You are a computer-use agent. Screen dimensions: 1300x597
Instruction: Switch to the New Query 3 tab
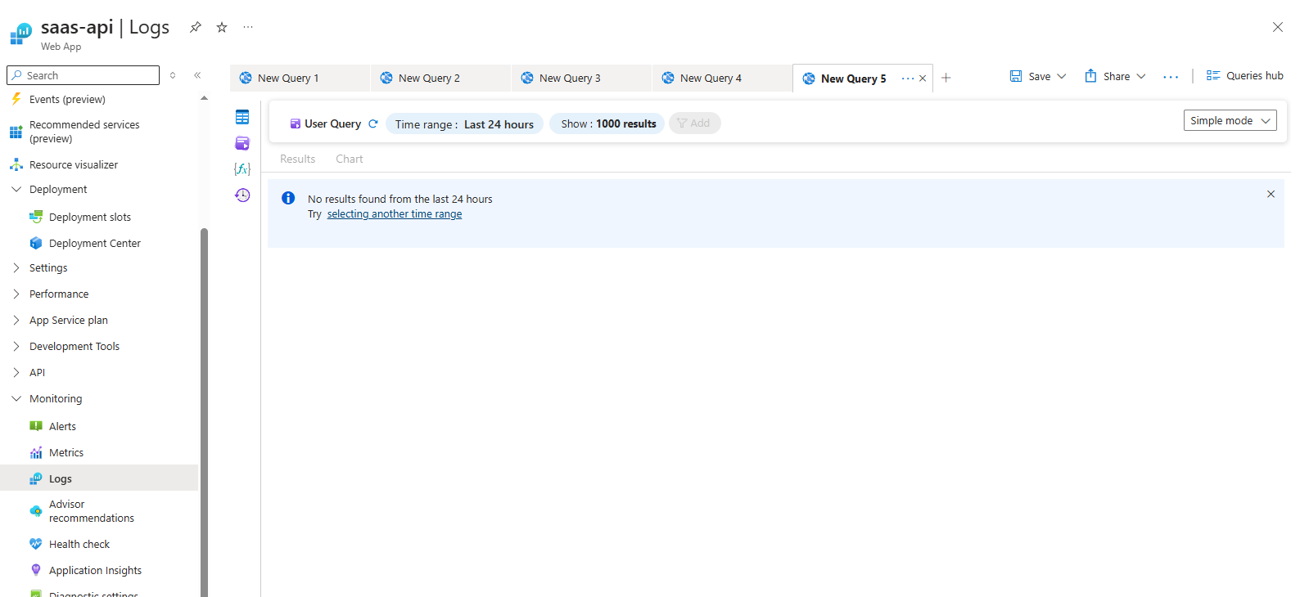click(x=581, y=79)
